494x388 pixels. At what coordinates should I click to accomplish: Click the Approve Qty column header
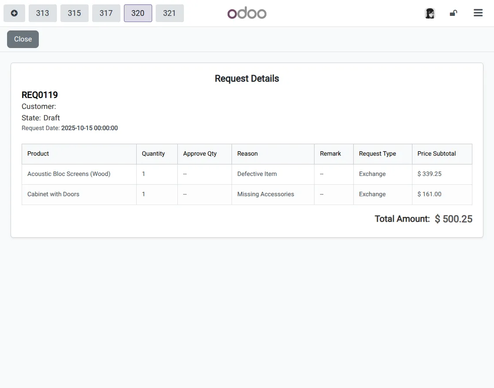pyautogui.click(x=200, y=153)
